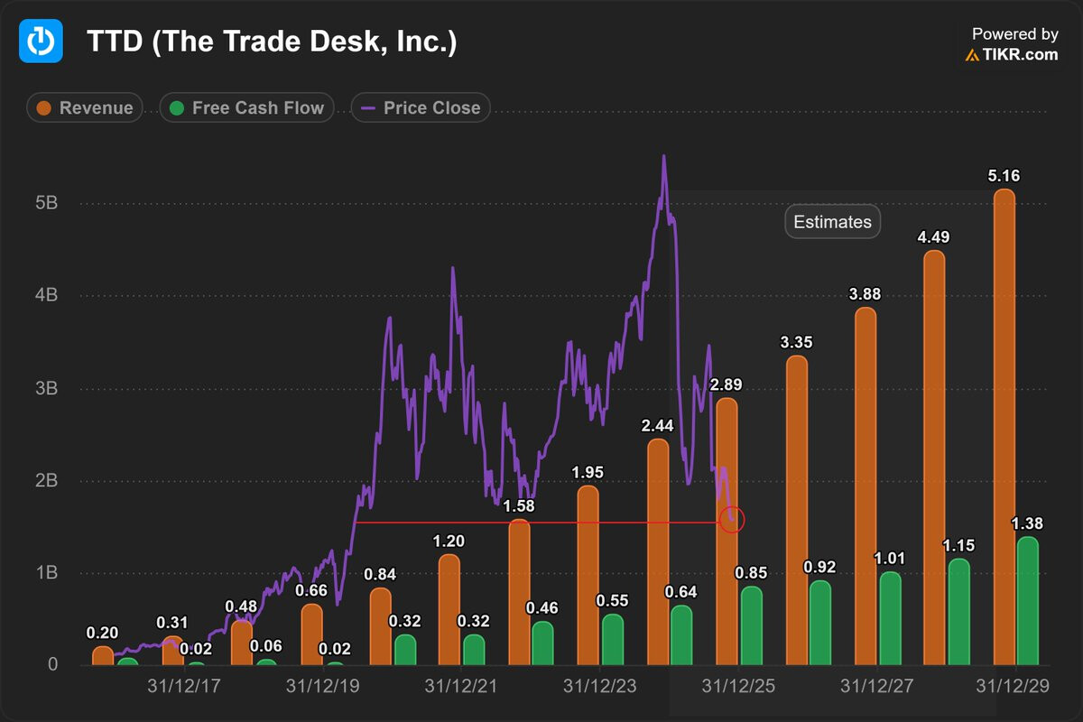Toggle the Revenue legend series
This screenshot has height=722, width=1083.
pyautogui.click(x=85, y=108)
